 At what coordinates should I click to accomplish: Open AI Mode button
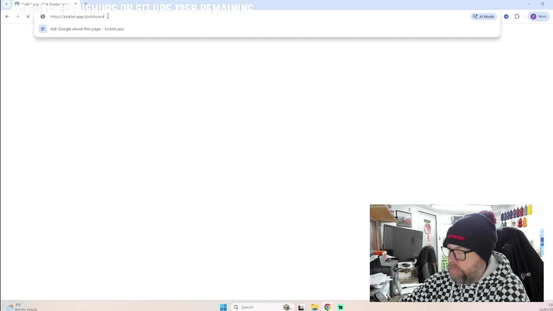483,16
